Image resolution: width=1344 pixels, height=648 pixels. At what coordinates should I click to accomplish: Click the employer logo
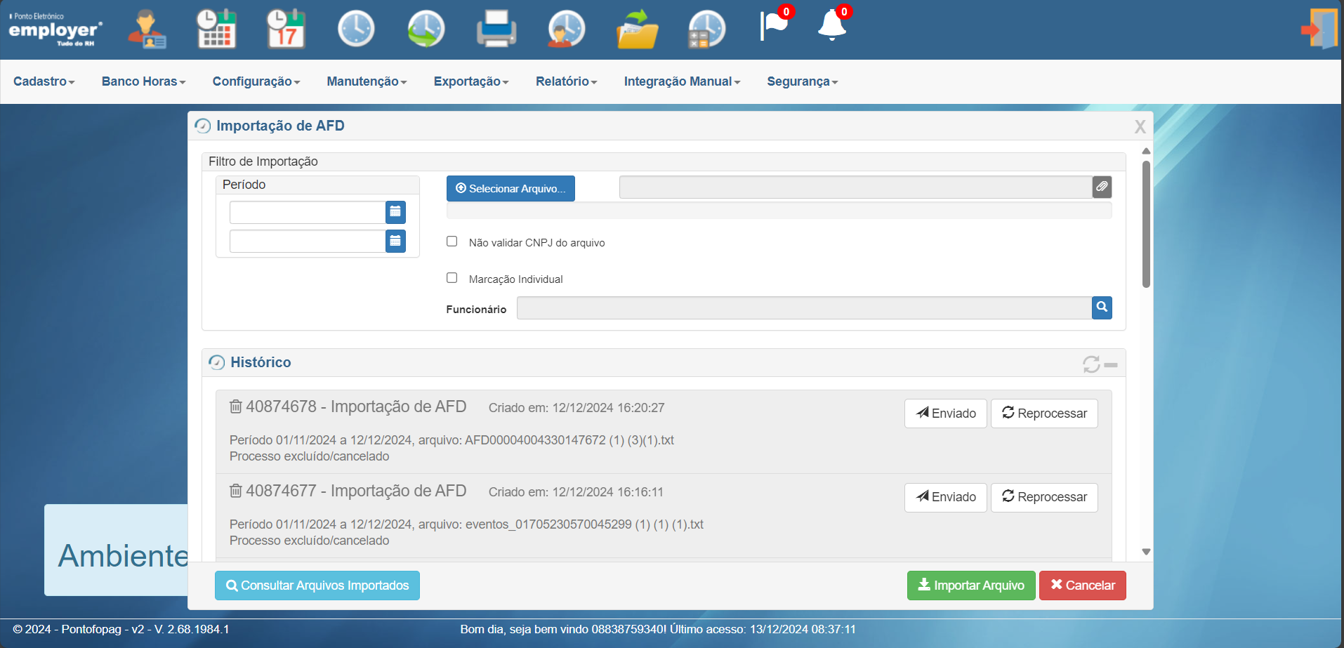55,29
